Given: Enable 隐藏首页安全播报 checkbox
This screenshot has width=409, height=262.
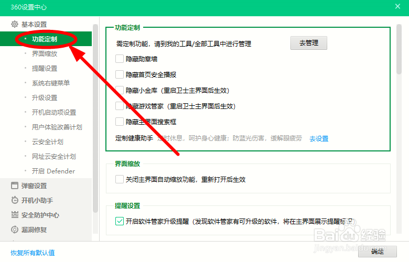Looking at the screenshot, I should click(x=120, y=74).
